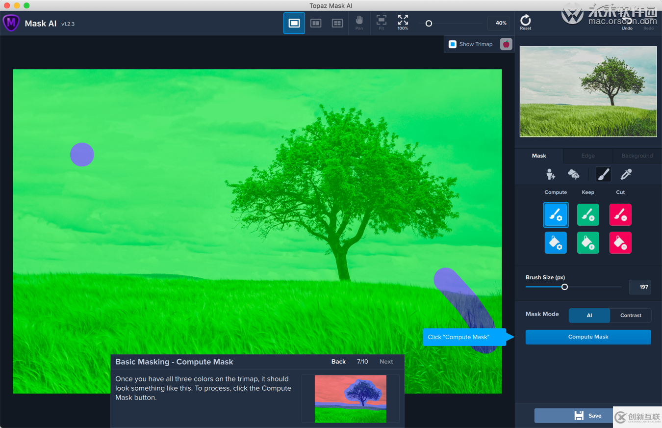Viewport: 662px width, 428px height.
Task: Open the Background tab
Action: coord(637,156)
